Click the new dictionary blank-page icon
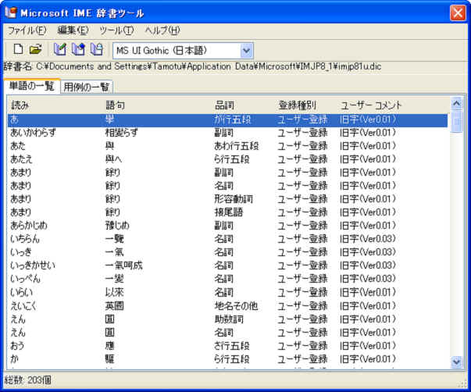Viewport: 471px width, 392px height. point(18,50)
